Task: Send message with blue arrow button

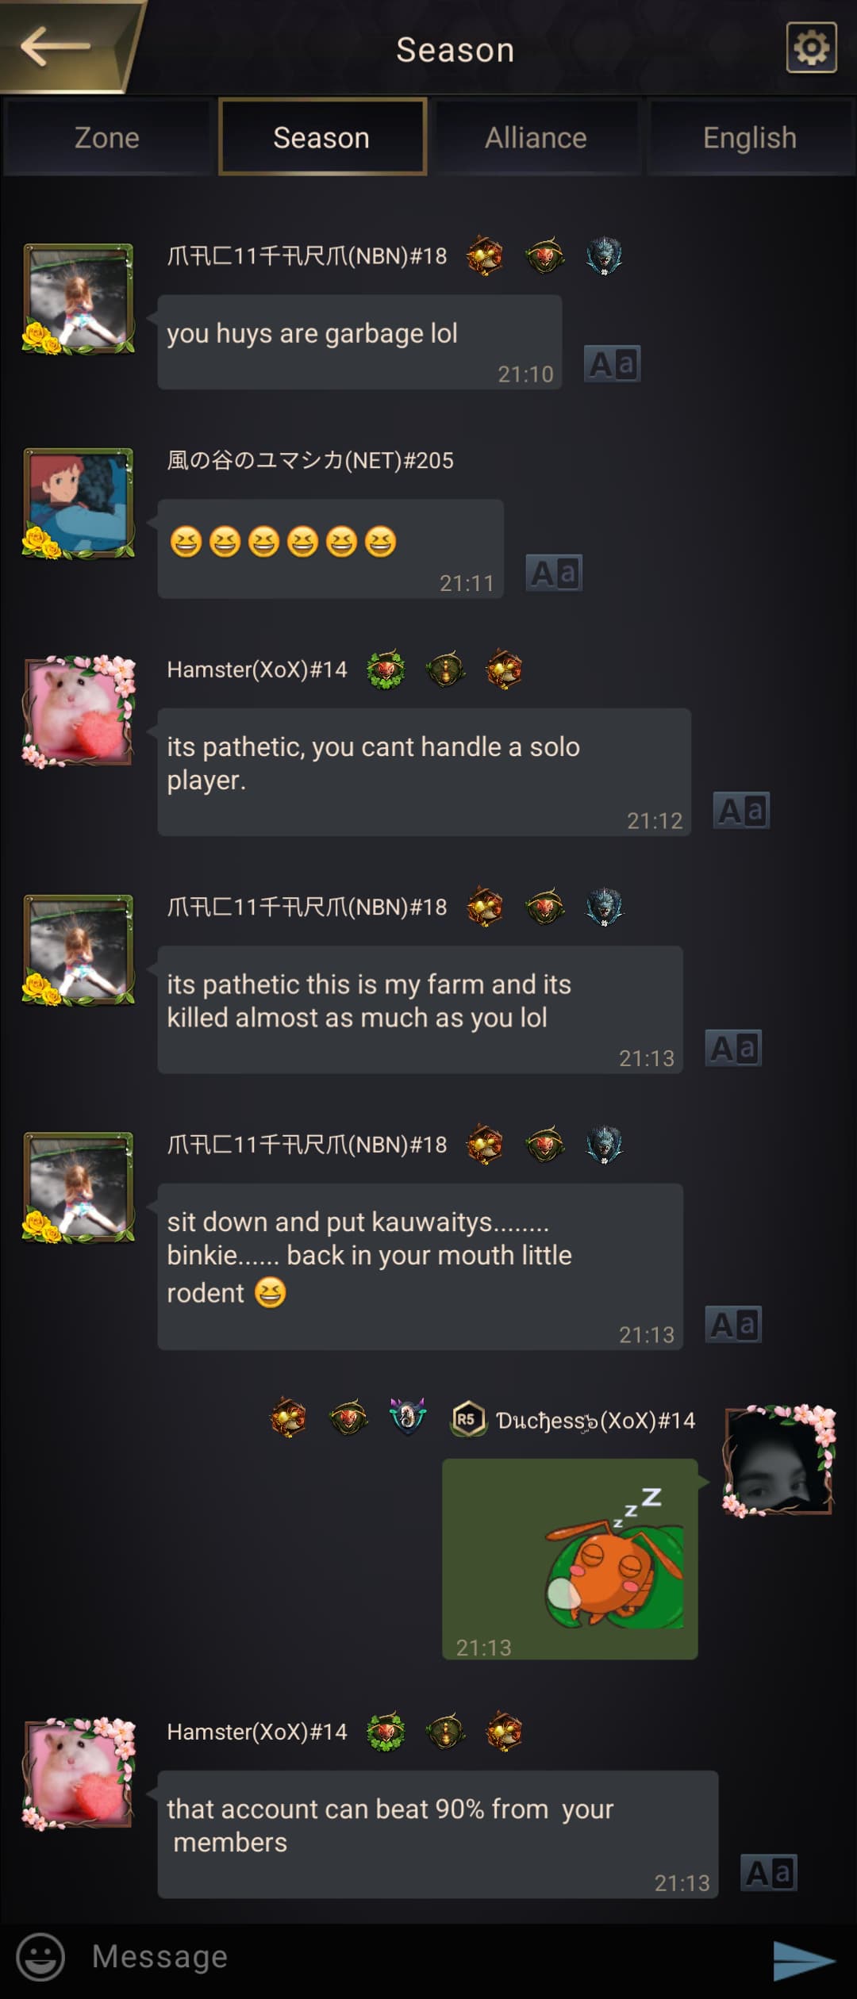Action: (x=804, y=1960)
